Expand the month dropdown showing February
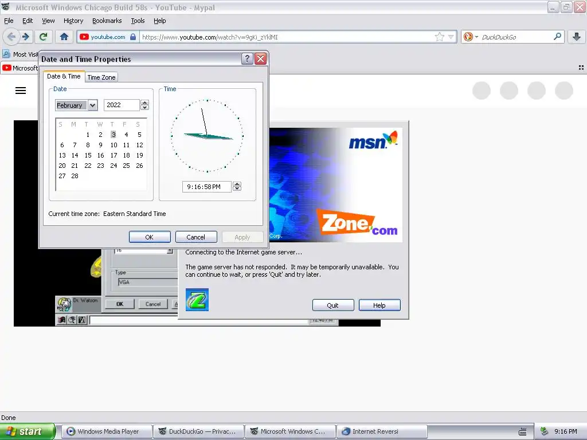 92,105
